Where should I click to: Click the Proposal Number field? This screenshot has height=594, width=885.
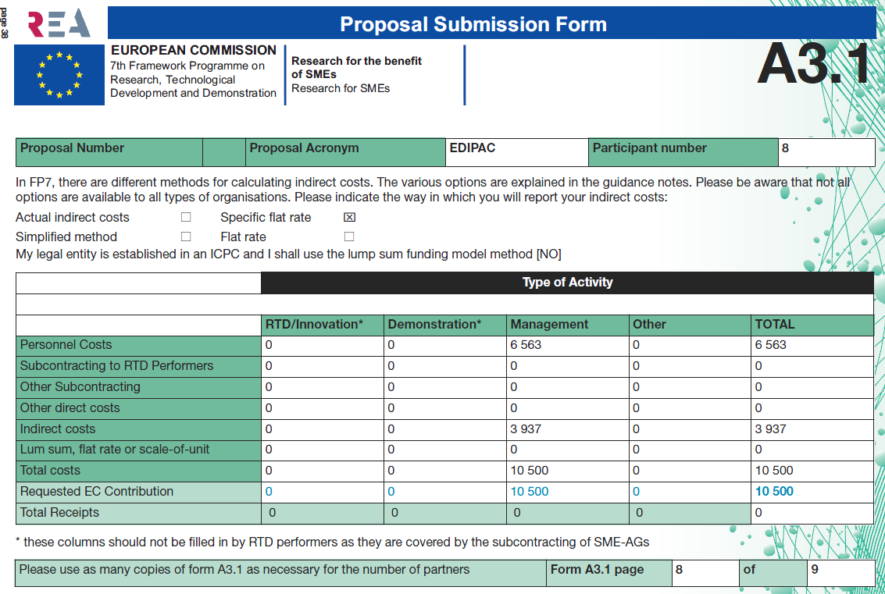223,152
